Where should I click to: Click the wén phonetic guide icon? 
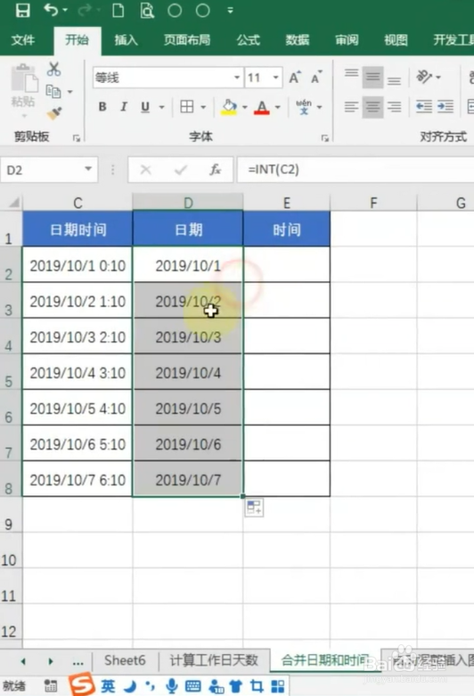point(304,107)
